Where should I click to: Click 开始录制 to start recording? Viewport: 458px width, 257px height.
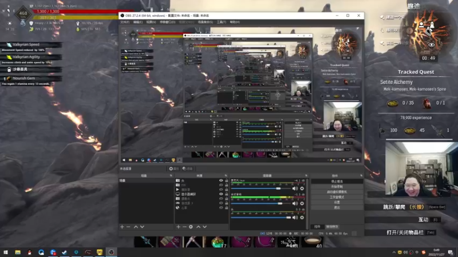[337, 187]
